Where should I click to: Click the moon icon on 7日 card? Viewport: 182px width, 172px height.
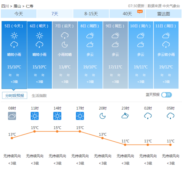(65, 45)
